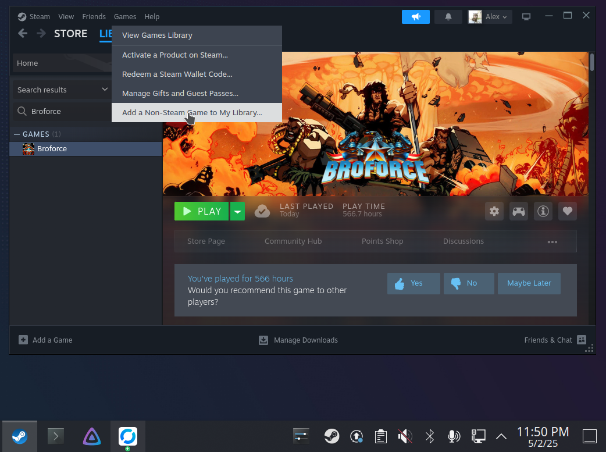
Task: Click the Add a Game plus icon
Action: 23,340
